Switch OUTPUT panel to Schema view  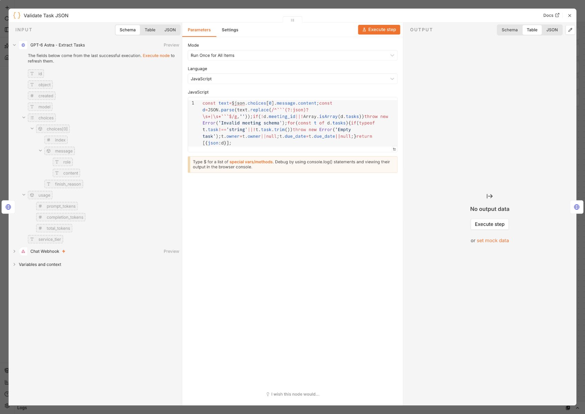[x=509, y=30]
